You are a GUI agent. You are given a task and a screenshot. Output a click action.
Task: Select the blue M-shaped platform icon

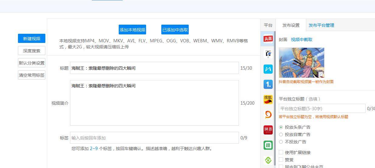pos(268,69)
